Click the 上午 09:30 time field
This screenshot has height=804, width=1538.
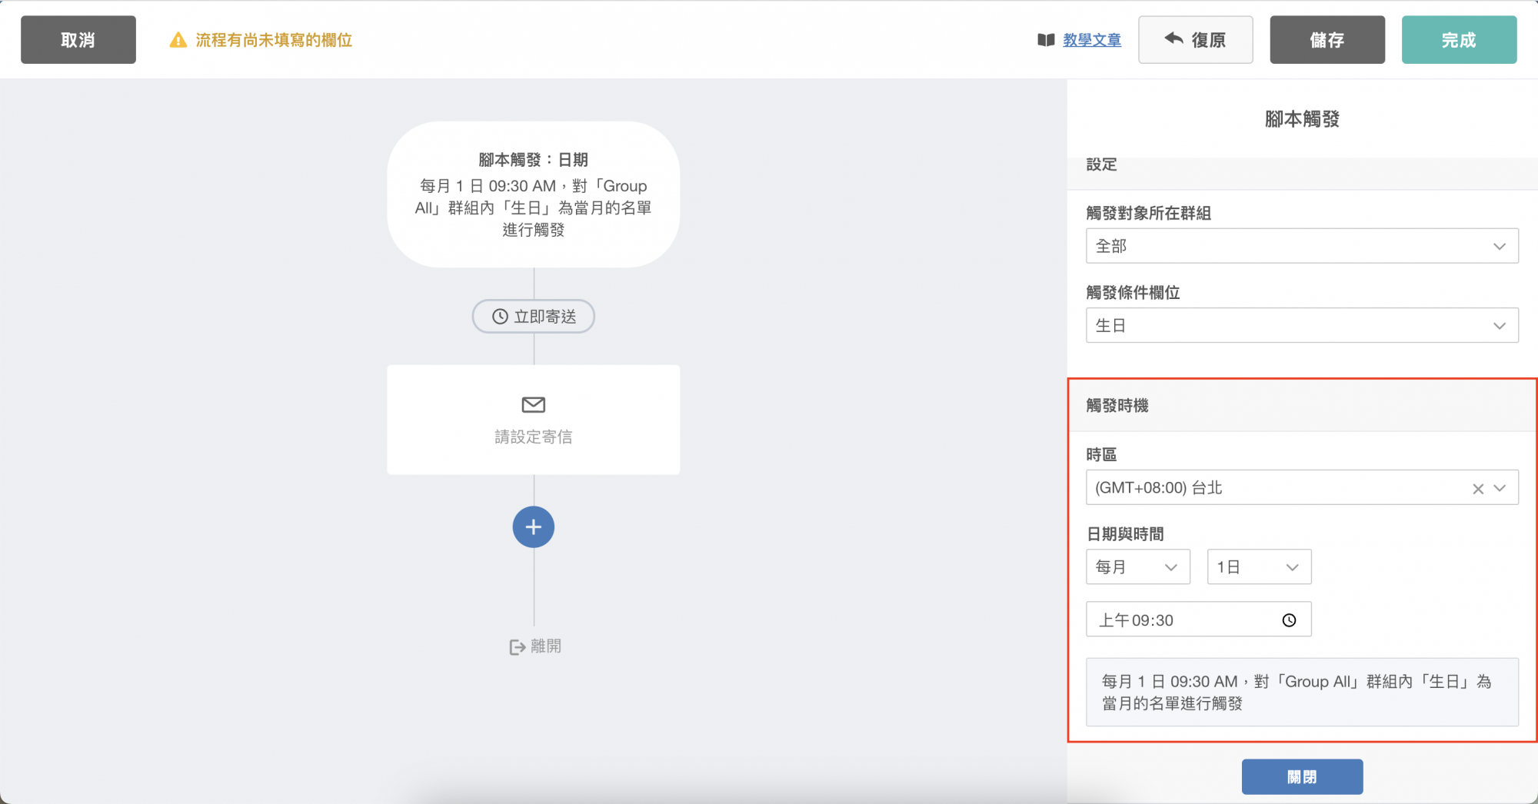tap(1198, 620)
